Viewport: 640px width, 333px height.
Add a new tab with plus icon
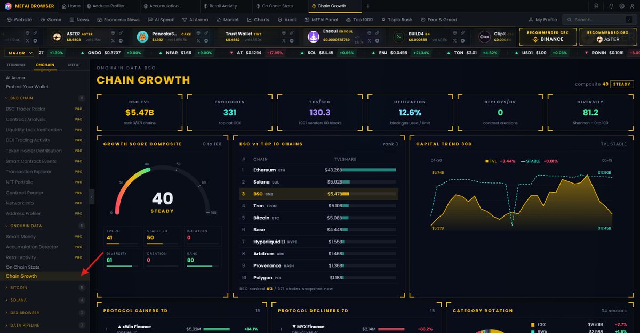pyautogui.click(x=367, y=6)
